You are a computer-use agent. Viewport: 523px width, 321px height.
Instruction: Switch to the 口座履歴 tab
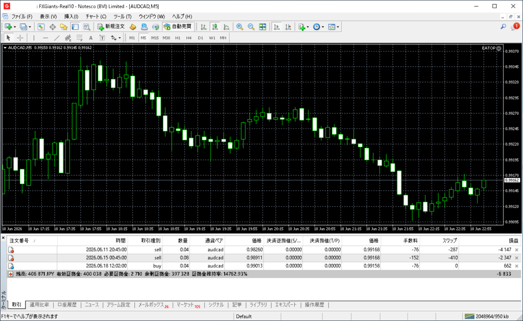point(67,305)
